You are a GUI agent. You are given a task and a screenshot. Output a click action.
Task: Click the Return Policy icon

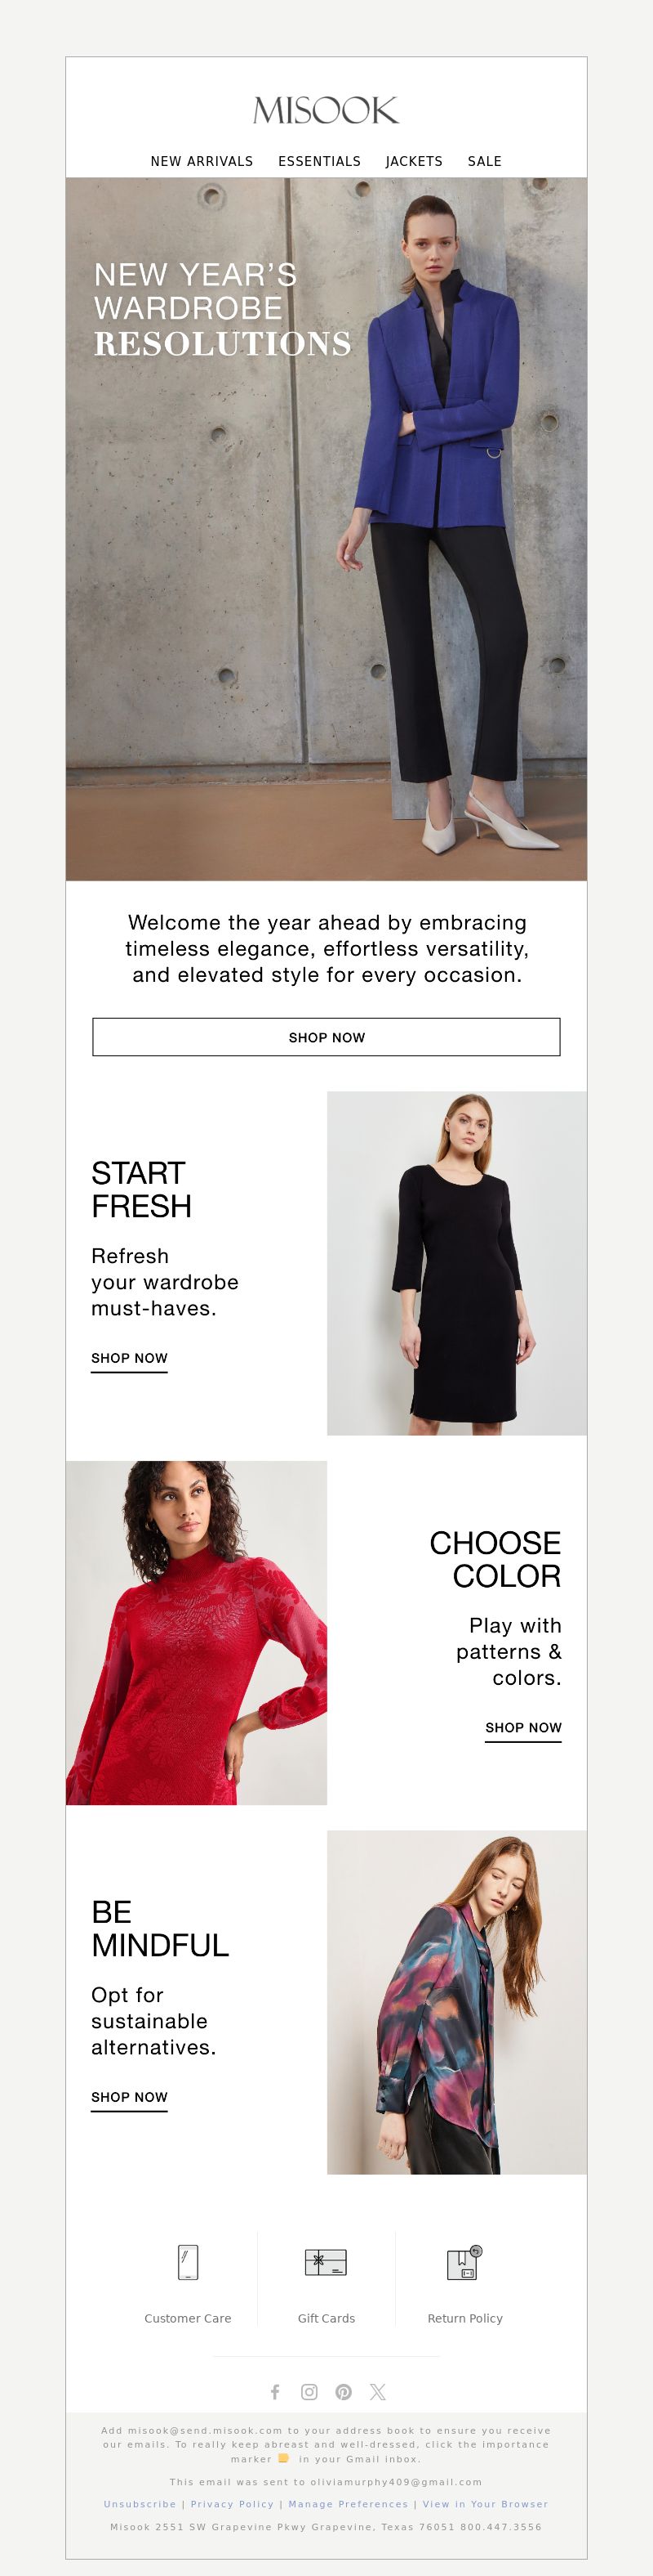[464, 2262]
